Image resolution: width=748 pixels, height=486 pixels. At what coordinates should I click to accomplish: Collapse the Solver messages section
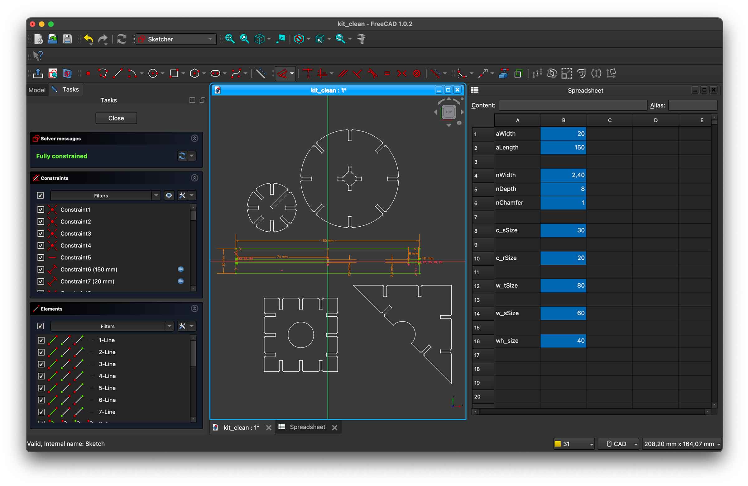194,139
